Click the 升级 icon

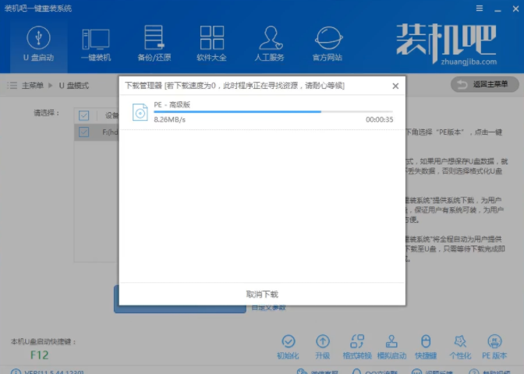point(323,341)
